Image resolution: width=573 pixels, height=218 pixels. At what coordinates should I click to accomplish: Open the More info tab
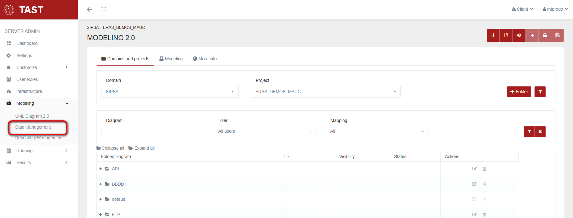click(205, 59)
